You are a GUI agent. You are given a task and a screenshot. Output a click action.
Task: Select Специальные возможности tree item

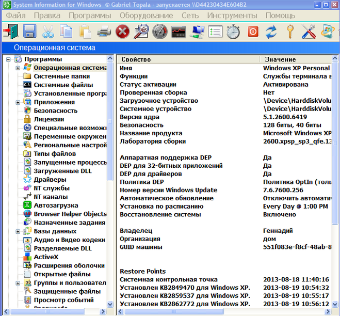(70, 128)
